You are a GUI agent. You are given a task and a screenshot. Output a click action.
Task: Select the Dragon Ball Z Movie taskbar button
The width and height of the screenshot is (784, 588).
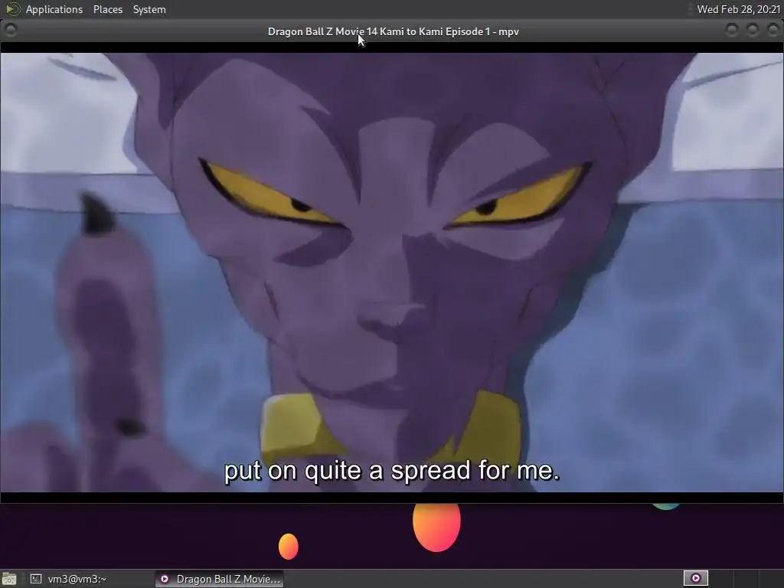click(x=220, y=579)
